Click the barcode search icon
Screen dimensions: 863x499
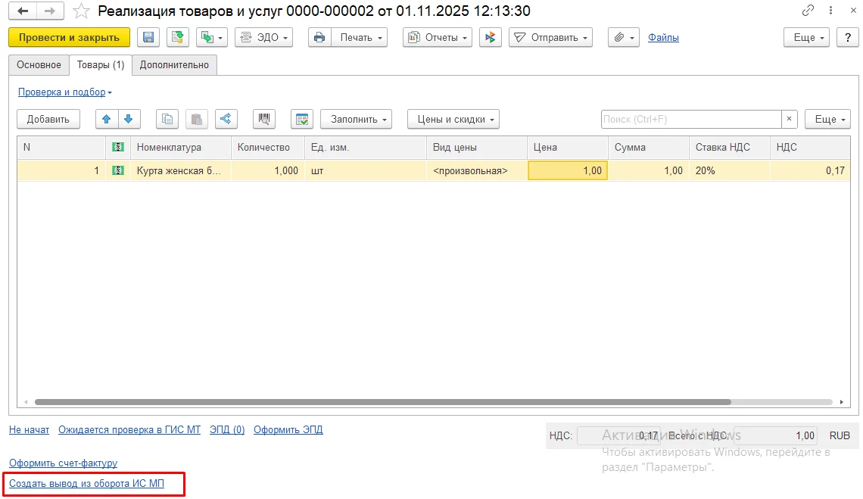pos(264,119)
